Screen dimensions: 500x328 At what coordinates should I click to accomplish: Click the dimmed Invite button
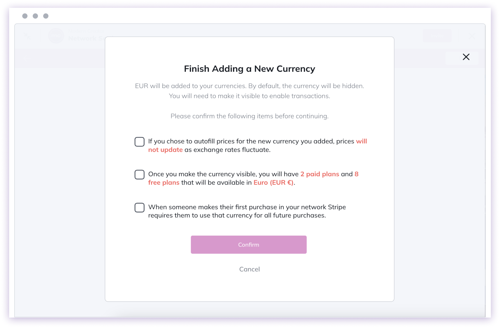(x=437, y=36)
